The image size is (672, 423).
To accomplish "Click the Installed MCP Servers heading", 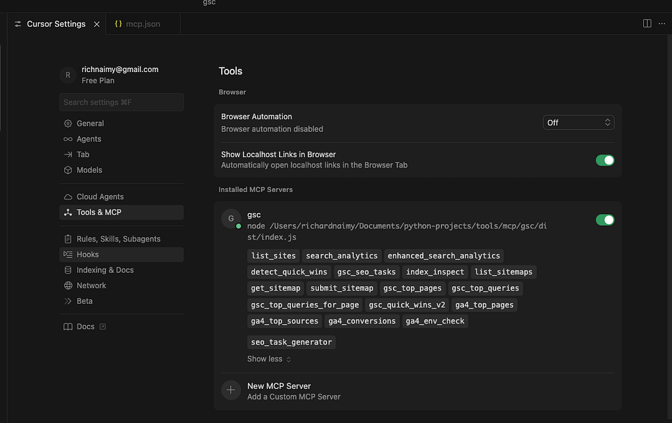I will point(256,189).
